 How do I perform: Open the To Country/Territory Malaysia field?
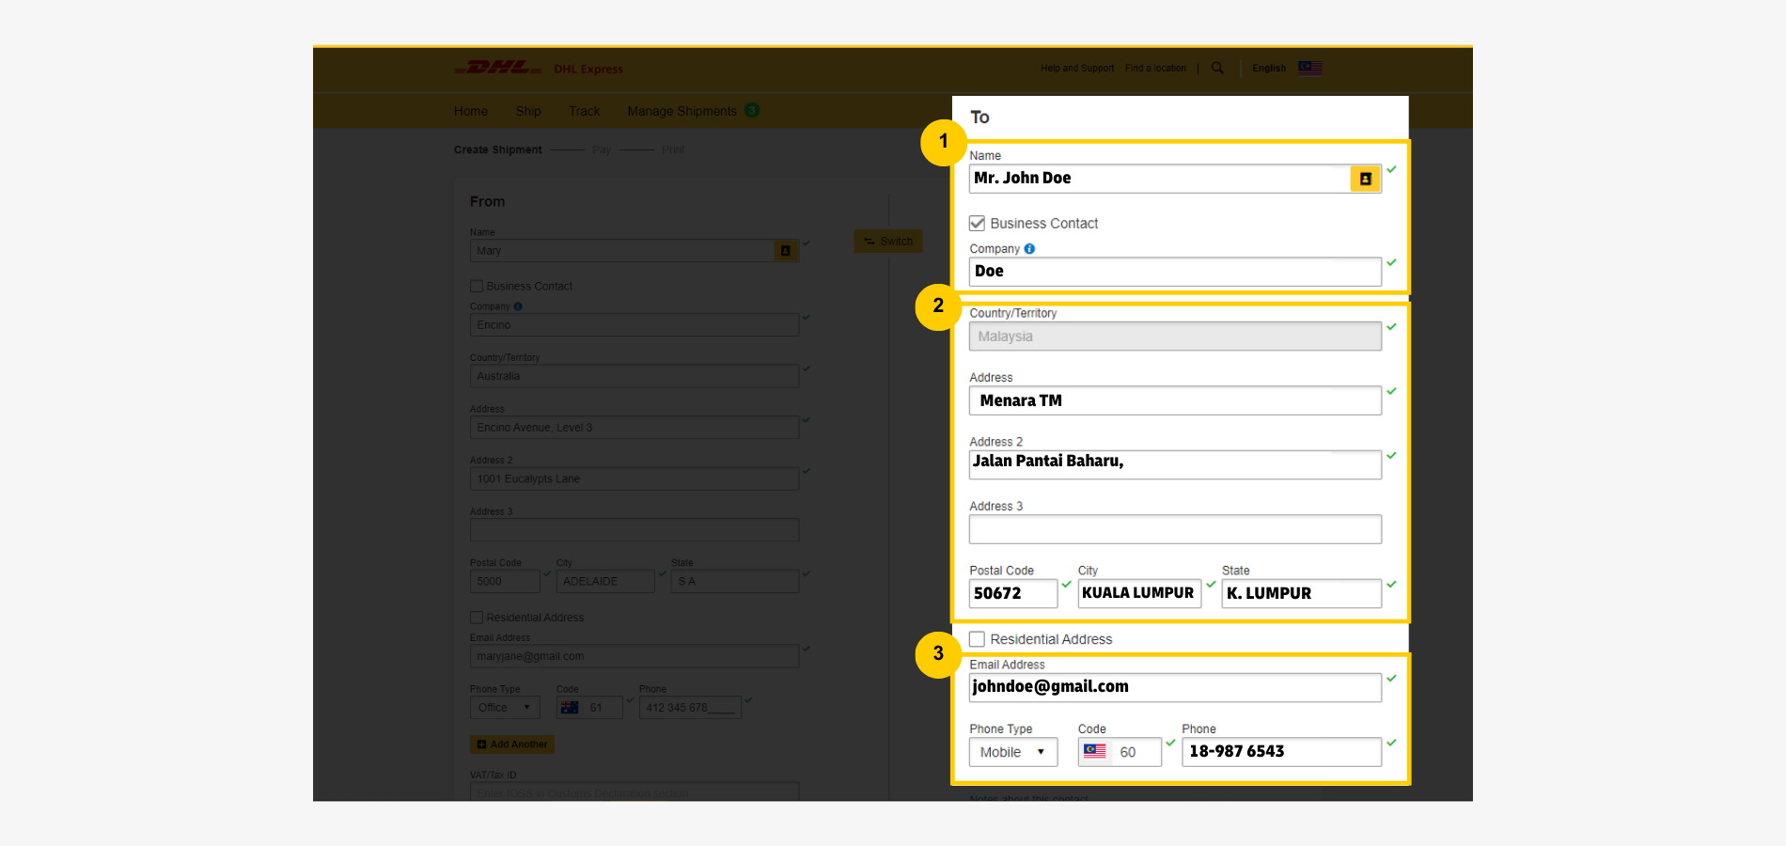[x=1175, y=337]
